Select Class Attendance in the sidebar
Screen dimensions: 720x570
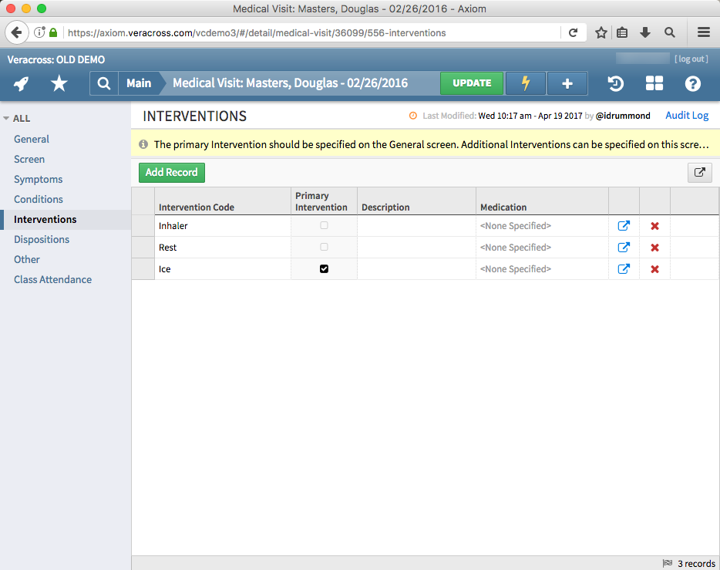coord(52,279)
